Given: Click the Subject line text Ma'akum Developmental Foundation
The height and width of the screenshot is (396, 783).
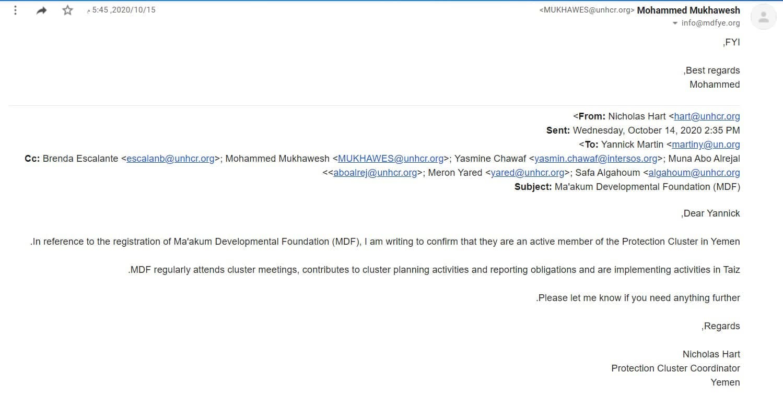Looking at the screenshot, I should click(647, 187).
